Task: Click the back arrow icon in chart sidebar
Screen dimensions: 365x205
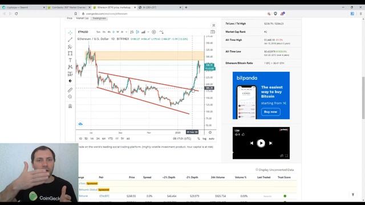Action: (x=70, y=81)
